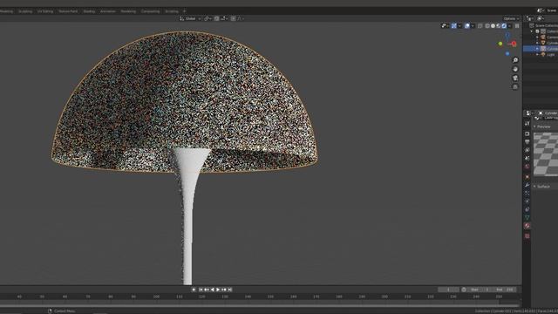The height and width of the screenshot is (314, 558).
Task: Open the World properties tab
Action: click(x=527, y=167)
